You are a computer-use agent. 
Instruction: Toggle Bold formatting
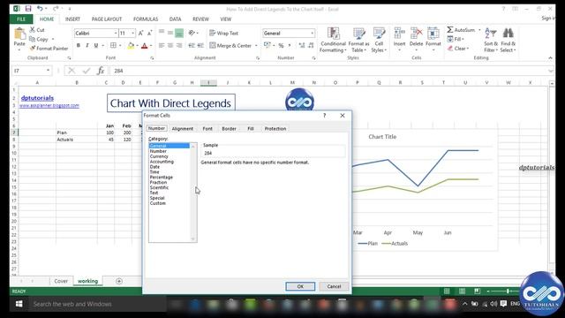coord(79,45)
